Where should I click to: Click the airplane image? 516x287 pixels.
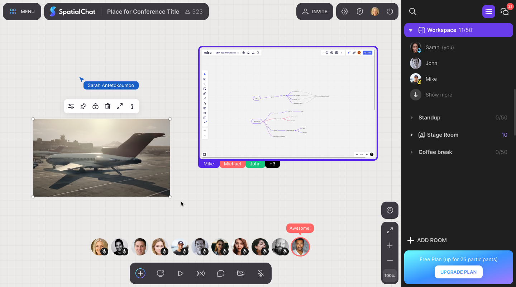click(101, 158)
